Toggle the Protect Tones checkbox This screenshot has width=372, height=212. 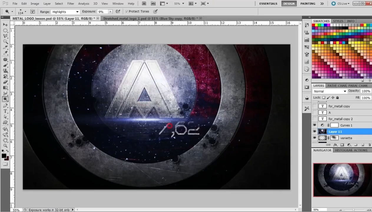point(127,11)
